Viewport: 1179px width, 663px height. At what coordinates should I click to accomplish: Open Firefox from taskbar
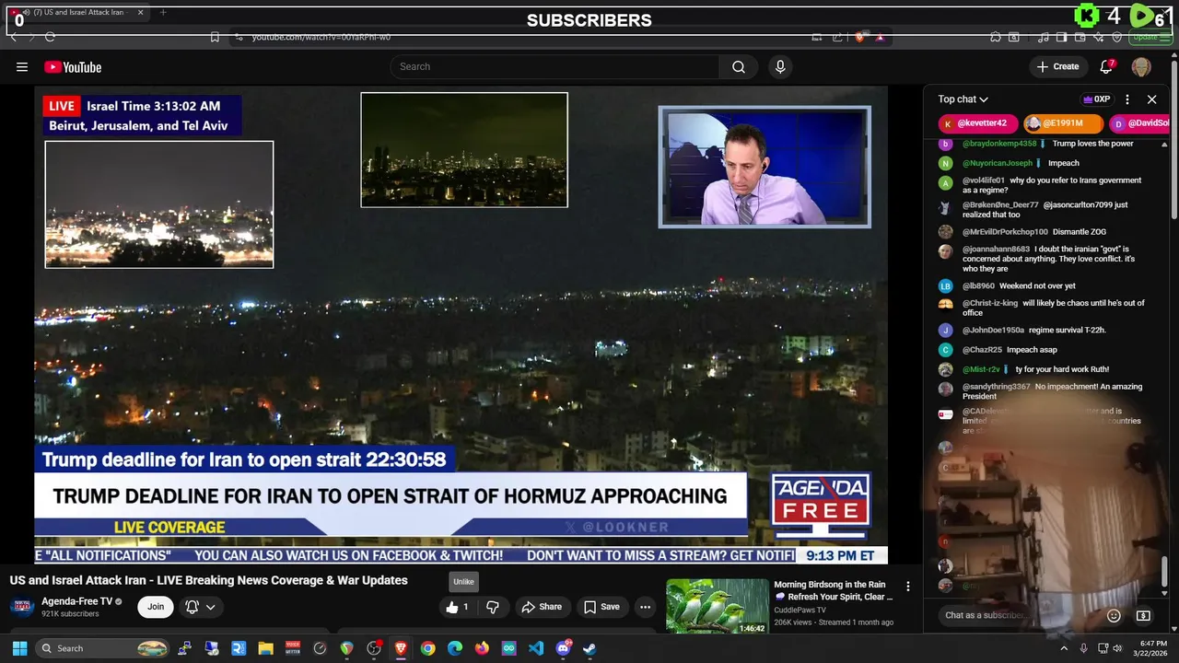(482, 648)
